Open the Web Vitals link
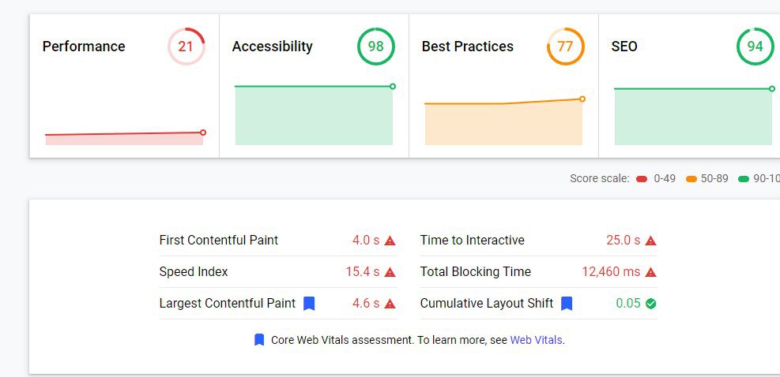Image resolution: width=780 pixels, height=377 pixels. pos(537,340)
